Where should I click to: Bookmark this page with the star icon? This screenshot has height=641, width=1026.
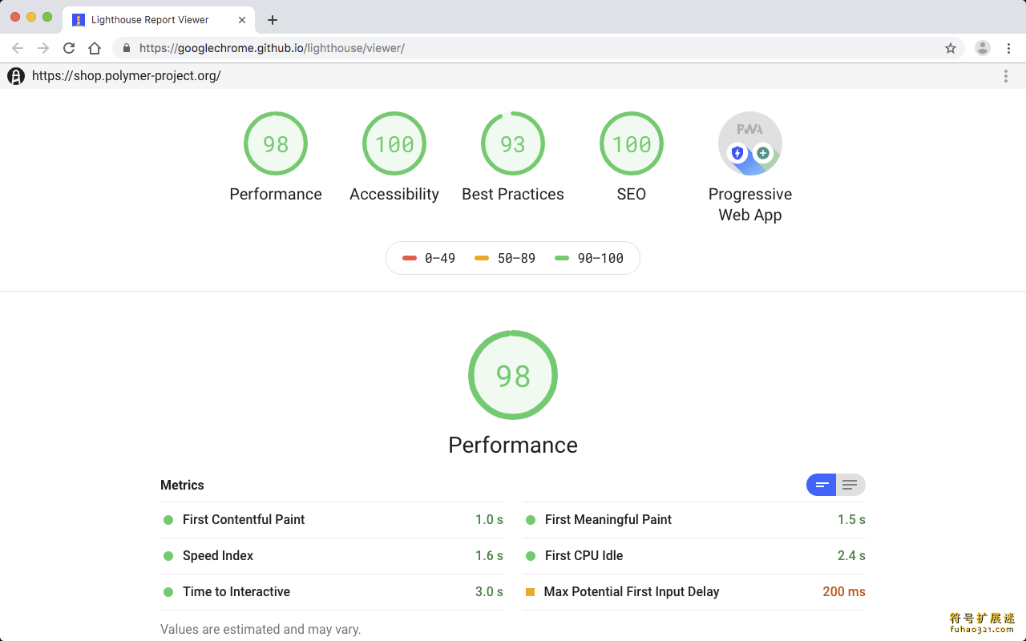click(x=951, y=48)
